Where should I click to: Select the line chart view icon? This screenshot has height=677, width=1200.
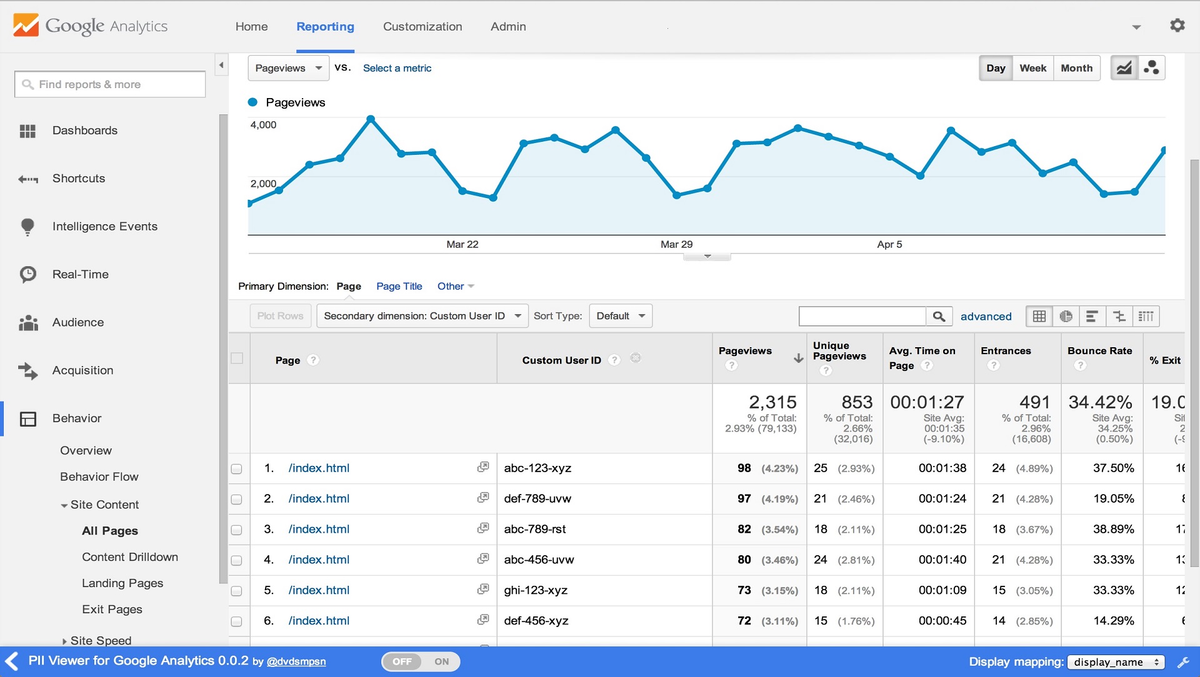pyautogui.click(x=1124, y=68)
